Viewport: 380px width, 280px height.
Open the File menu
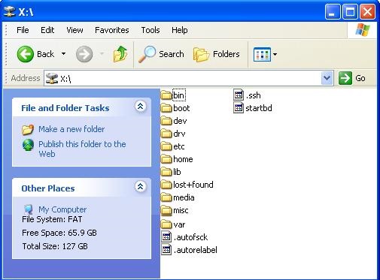tap(23, 30)
